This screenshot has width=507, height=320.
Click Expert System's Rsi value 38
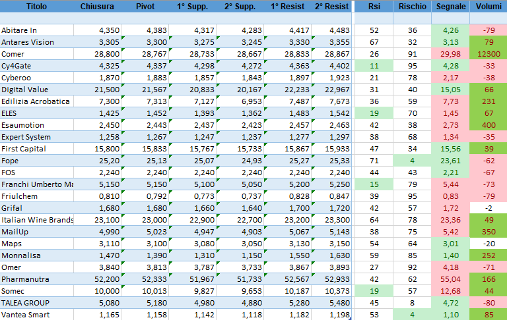pos(374,137)
